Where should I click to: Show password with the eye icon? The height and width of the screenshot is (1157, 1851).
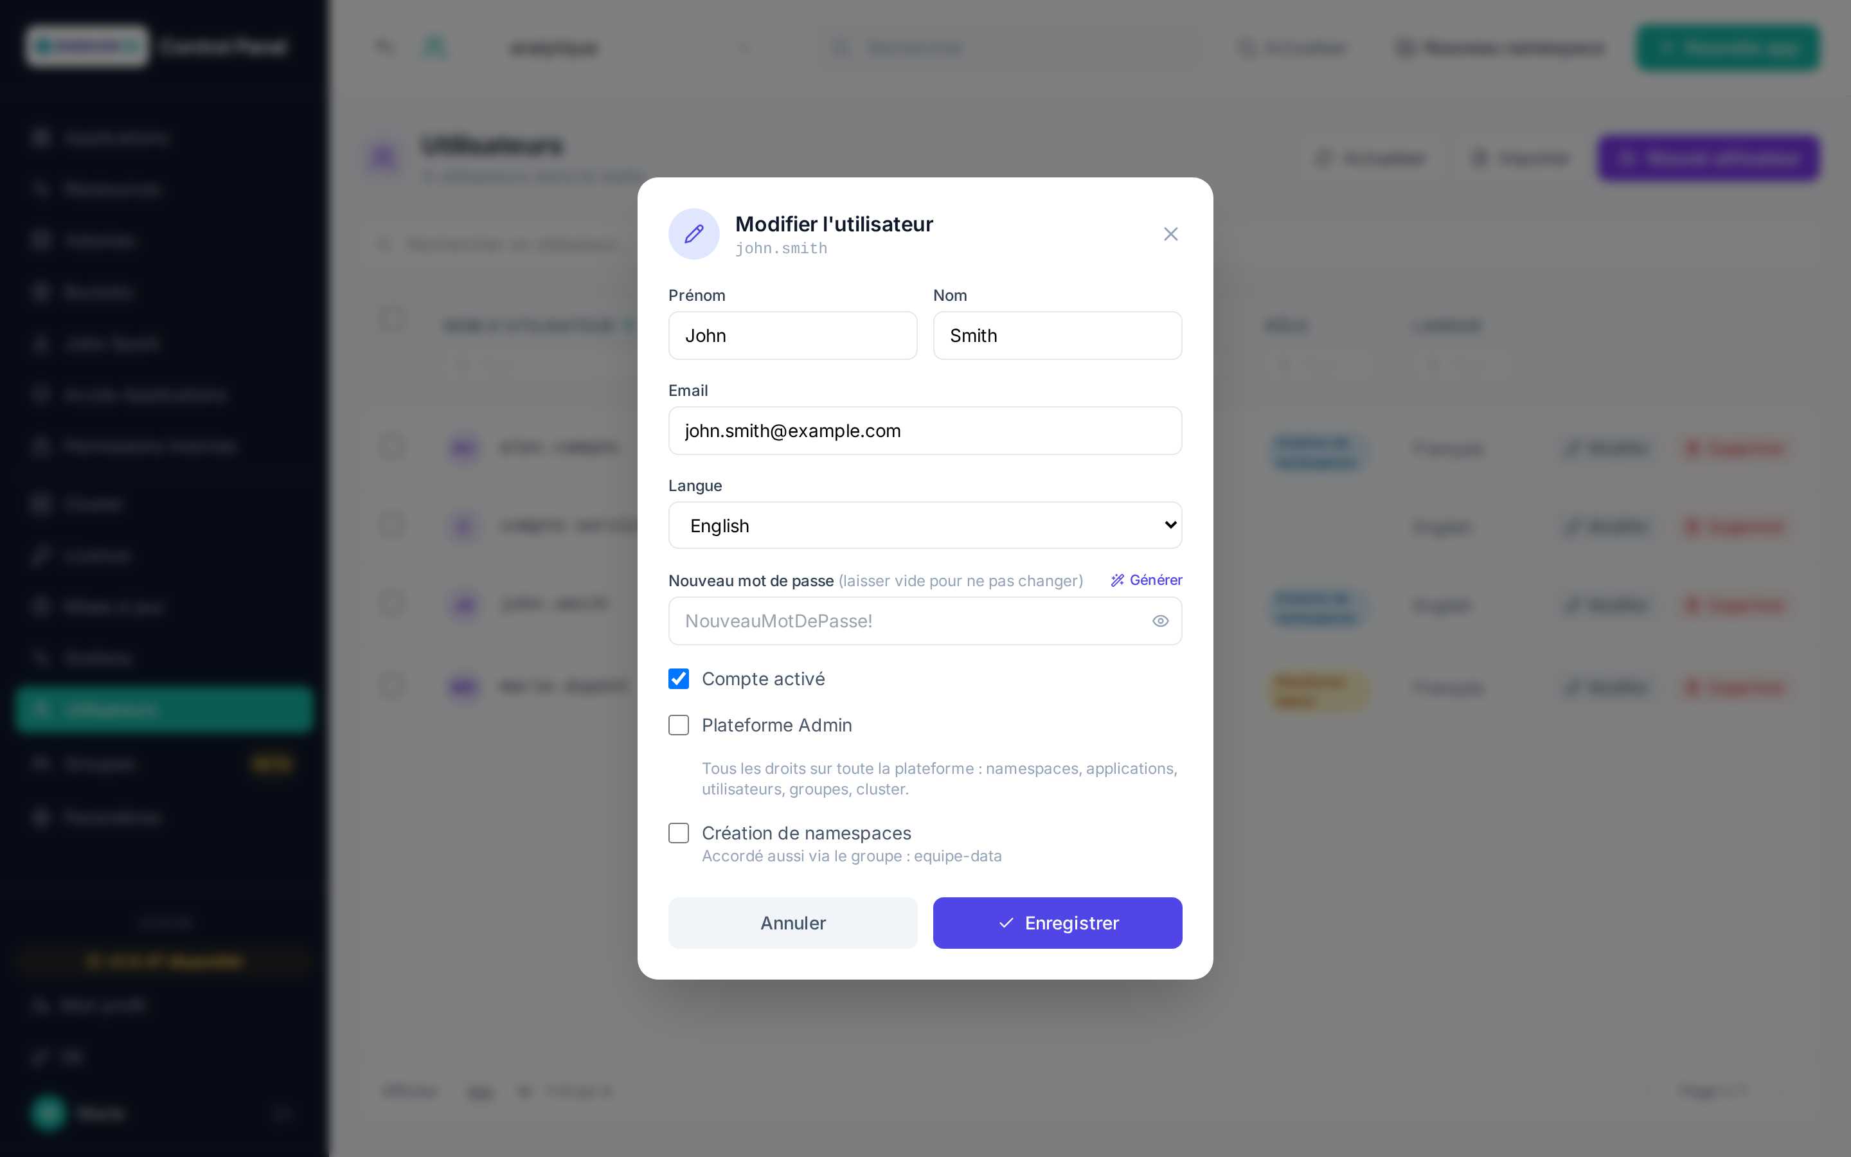(1160, 620)
